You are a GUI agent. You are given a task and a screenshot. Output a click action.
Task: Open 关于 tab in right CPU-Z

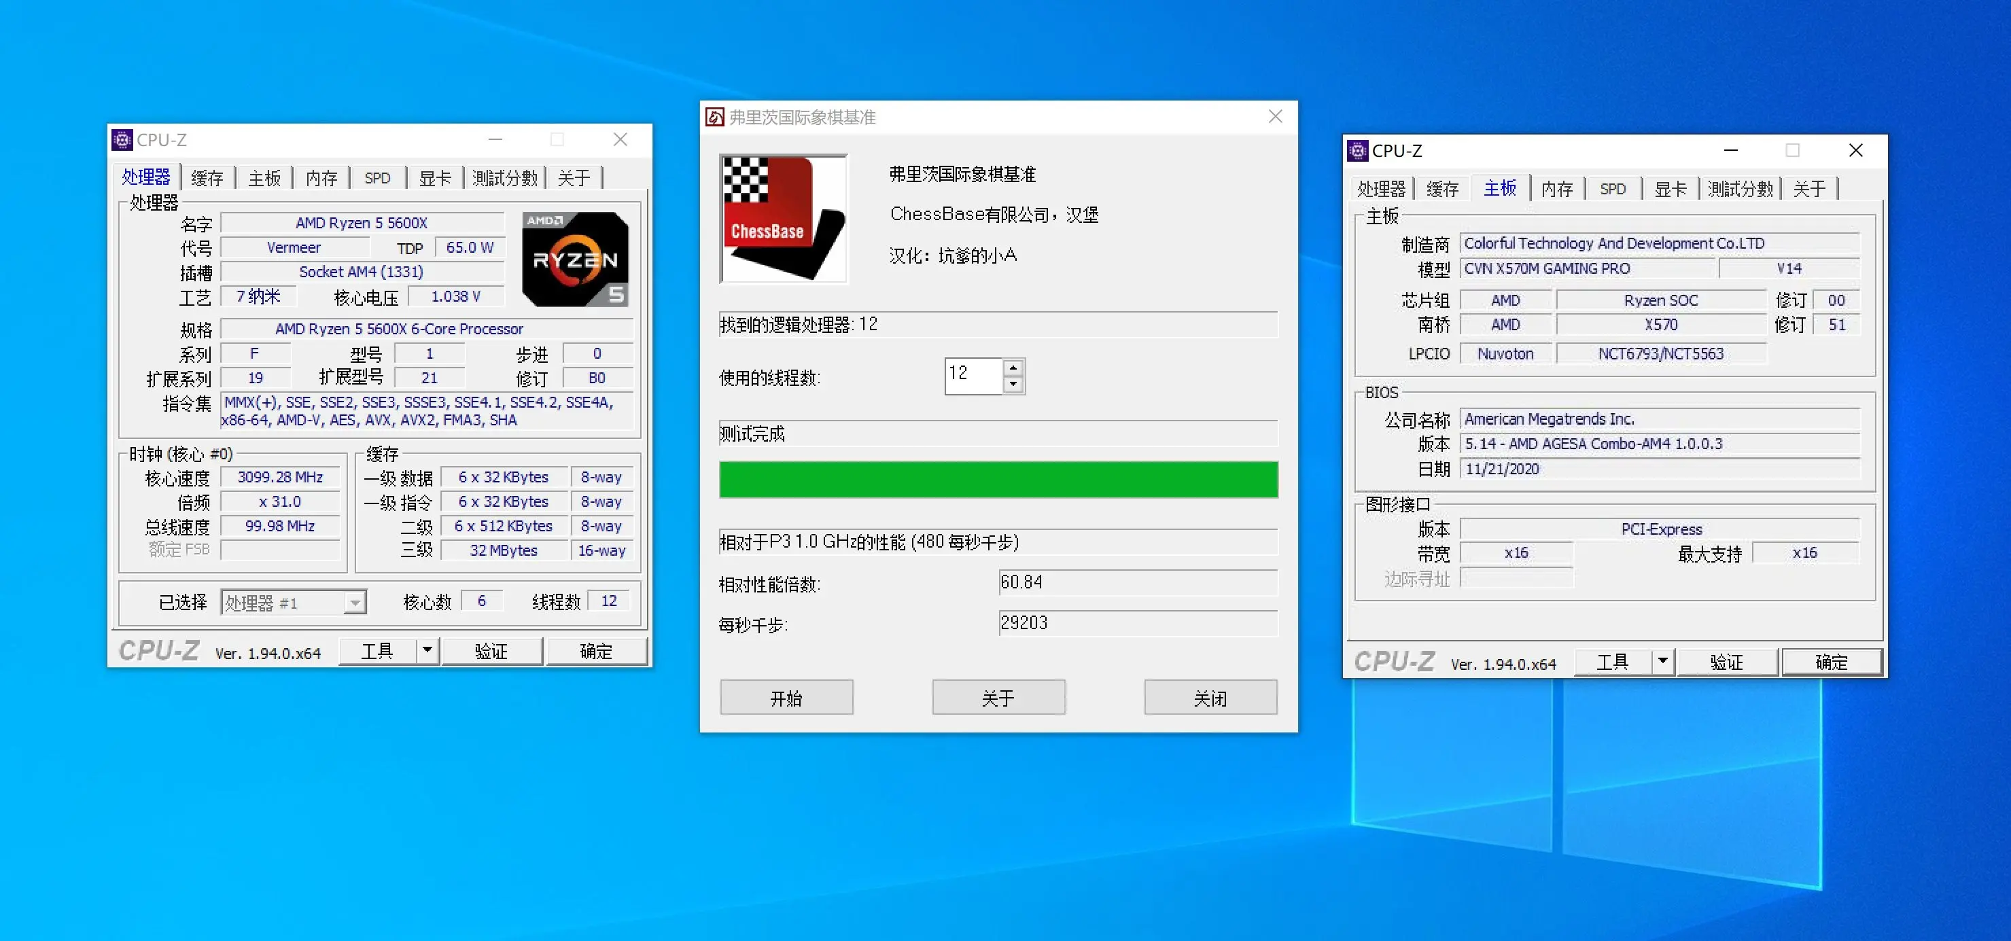point(1810,189)
